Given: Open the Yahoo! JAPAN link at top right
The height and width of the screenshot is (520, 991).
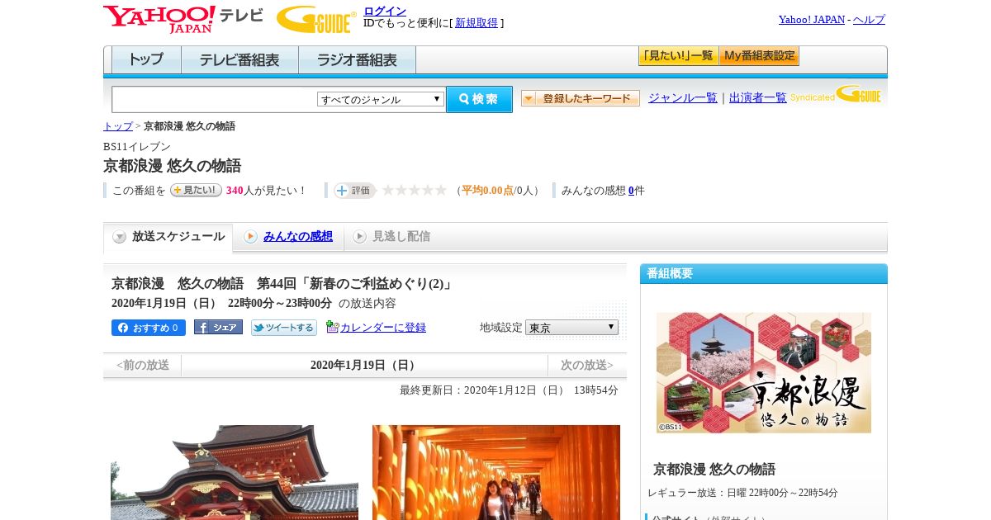Looking at the screenshot, I should point(812,20).
